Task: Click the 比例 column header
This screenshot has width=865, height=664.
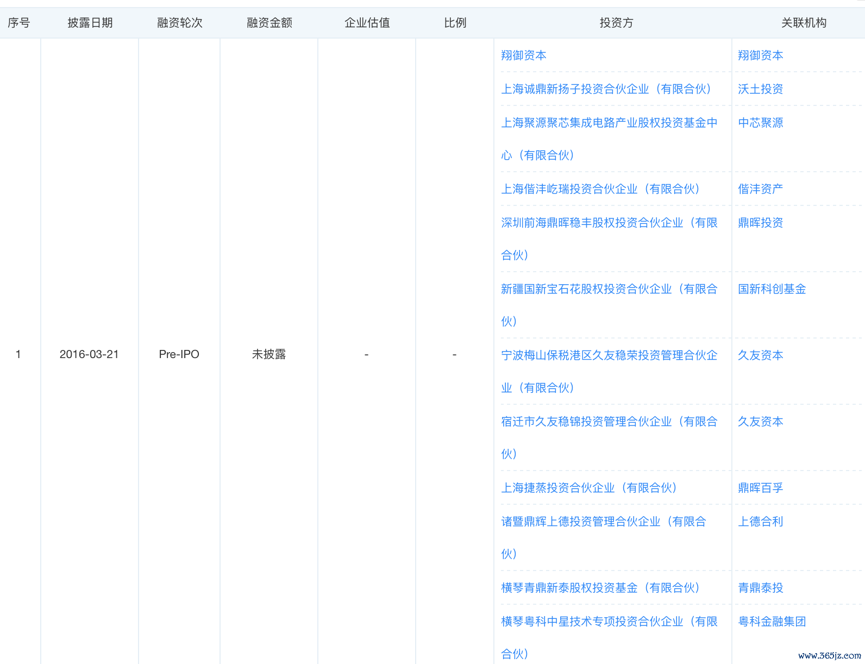Action: tap(455, 23)
